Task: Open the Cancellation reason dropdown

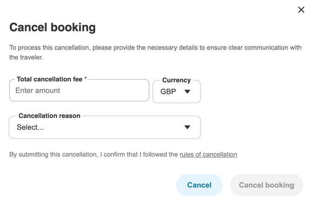Action: [104, 127]
